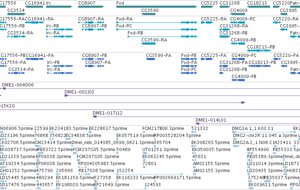Select the EK234183.5prime EST label
The width and height of the screenshot is (300, 190).
pos(68,129)
